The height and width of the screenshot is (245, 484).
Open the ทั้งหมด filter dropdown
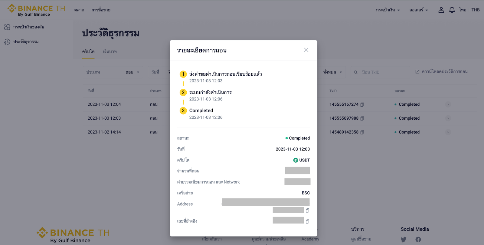click(332, 72)
